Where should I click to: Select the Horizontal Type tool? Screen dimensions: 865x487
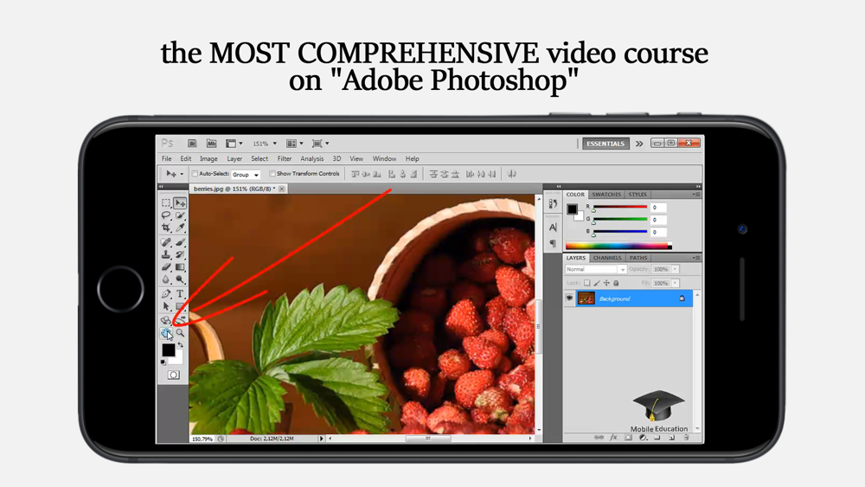pos(180,294)
